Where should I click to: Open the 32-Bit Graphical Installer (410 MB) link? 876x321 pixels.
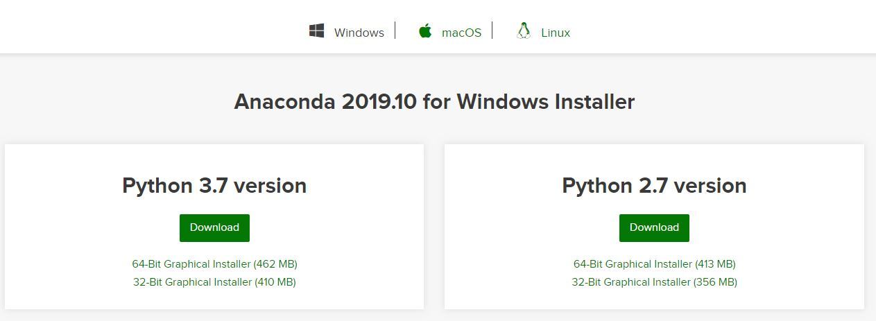214,282
